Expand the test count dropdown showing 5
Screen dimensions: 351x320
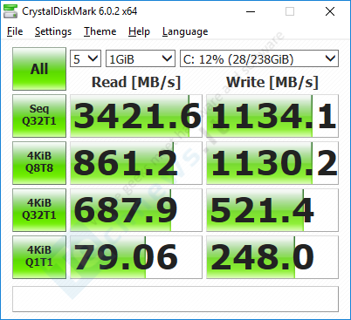[x=86, y=58]
